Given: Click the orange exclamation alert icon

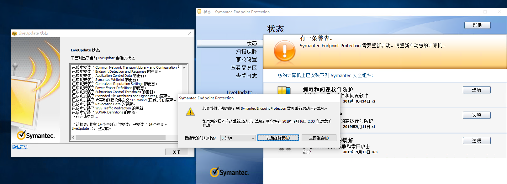Looking at the screenshot, I should coord(285,51).
